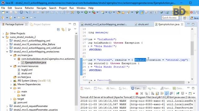Expand the JRE System Library node

(x=11, y=81)
